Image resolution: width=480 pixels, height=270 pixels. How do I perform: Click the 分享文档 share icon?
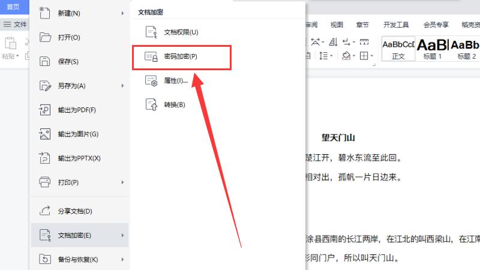click(45, 211)
